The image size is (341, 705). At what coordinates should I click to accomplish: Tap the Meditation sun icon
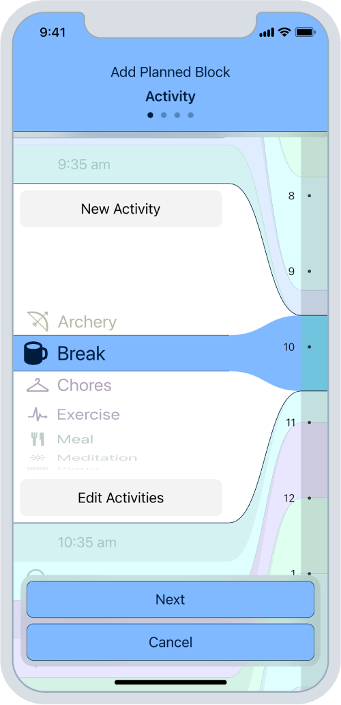pyautogui.click(x=38, y=458)
